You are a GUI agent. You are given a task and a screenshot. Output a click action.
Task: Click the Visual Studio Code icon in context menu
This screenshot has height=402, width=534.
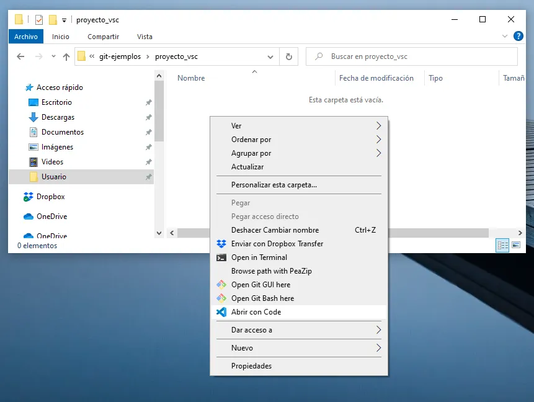[x=221, y=312]
